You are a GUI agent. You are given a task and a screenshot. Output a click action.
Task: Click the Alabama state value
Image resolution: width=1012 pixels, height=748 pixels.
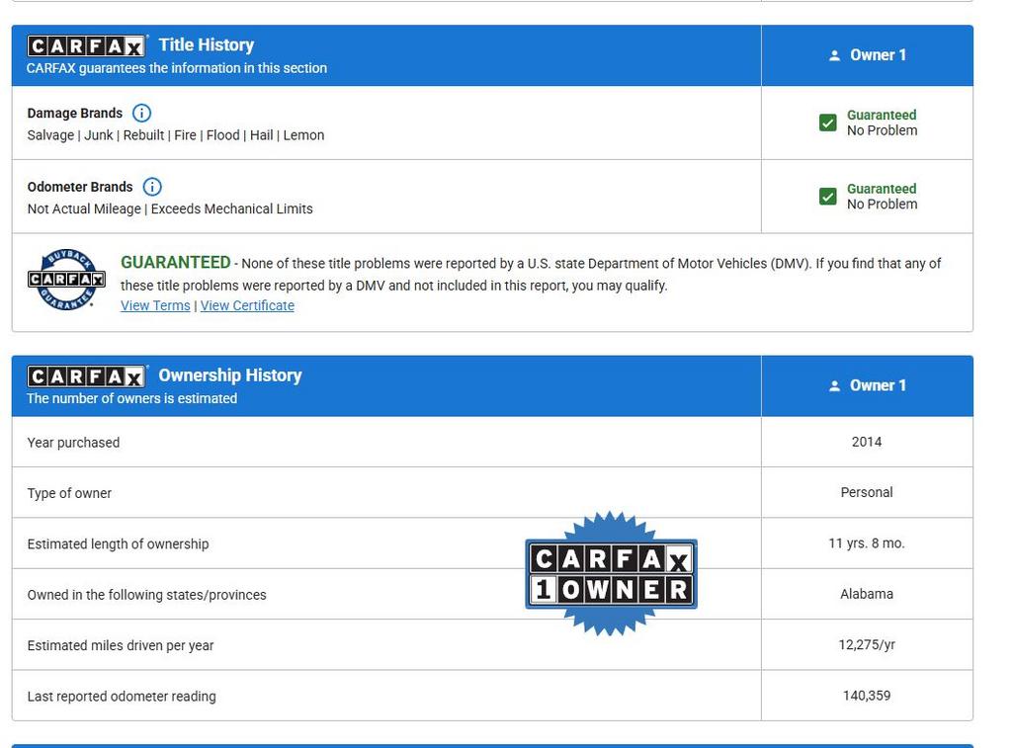tap(866, 594)
